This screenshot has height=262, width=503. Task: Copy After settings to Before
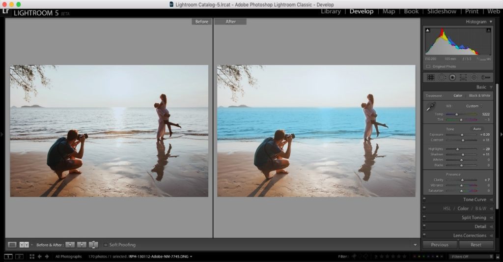pos(82,245)
